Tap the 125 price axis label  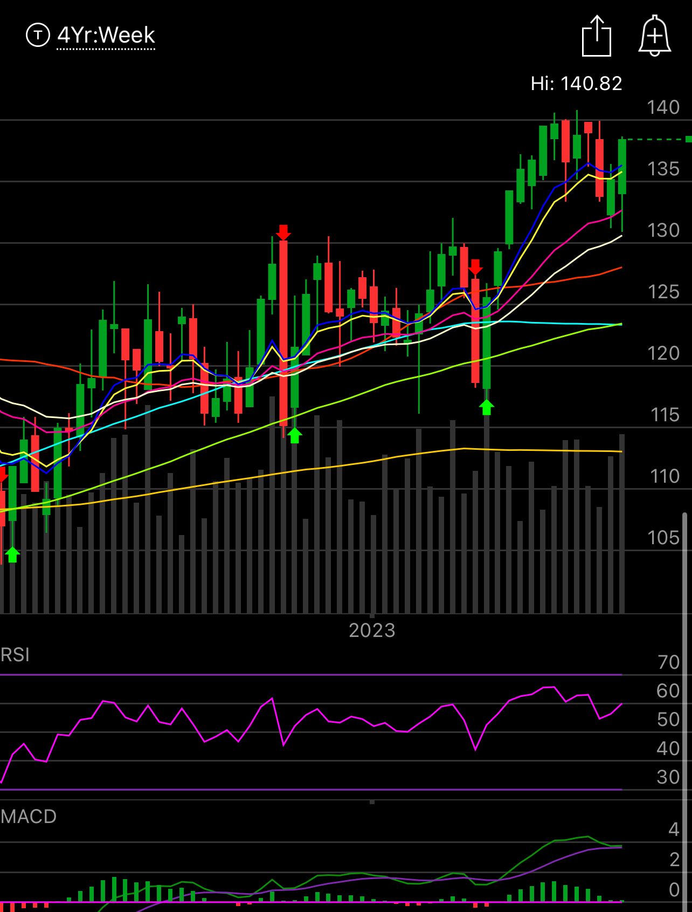[663, 292]
